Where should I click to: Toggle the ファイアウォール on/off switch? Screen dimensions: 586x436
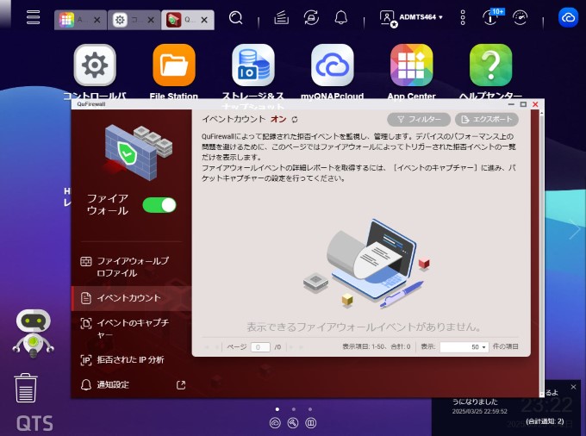point(159,205)
